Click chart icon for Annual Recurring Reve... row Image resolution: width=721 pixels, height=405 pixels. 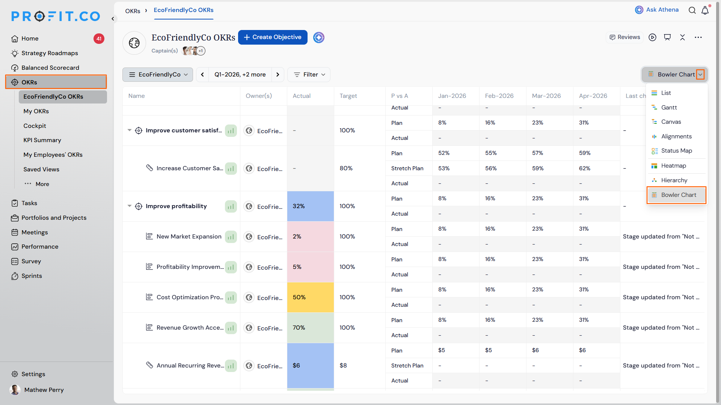tap(231, 366)
